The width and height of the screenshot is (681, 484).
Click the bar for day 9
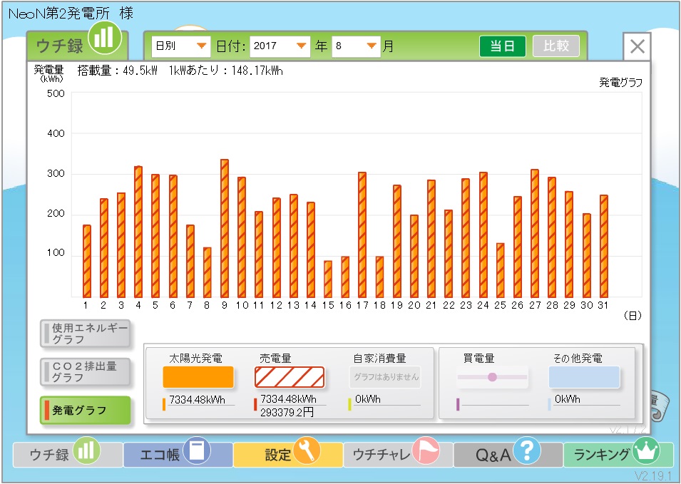coord(225,228)
